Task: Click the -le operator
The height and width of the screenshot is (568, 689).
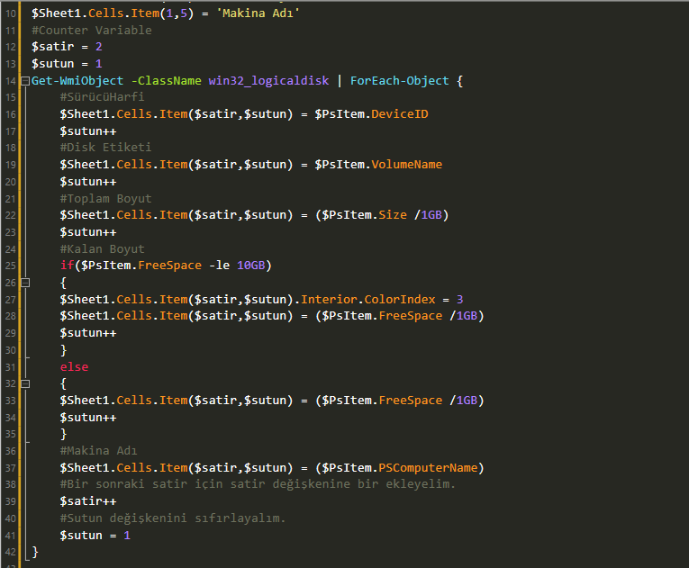Action: [x=219, y=266]
